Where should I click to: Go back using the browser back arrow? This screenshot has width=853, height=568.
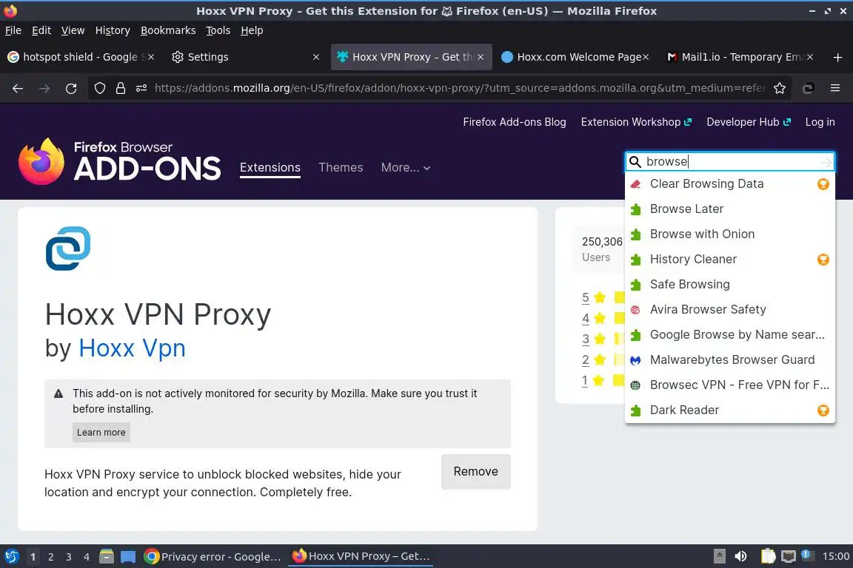point(18,88)
